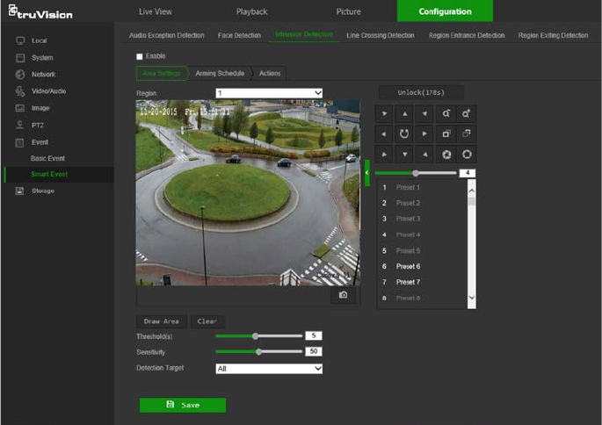
Task: Open the Configuration tab
Action: [x=445, y=11]
